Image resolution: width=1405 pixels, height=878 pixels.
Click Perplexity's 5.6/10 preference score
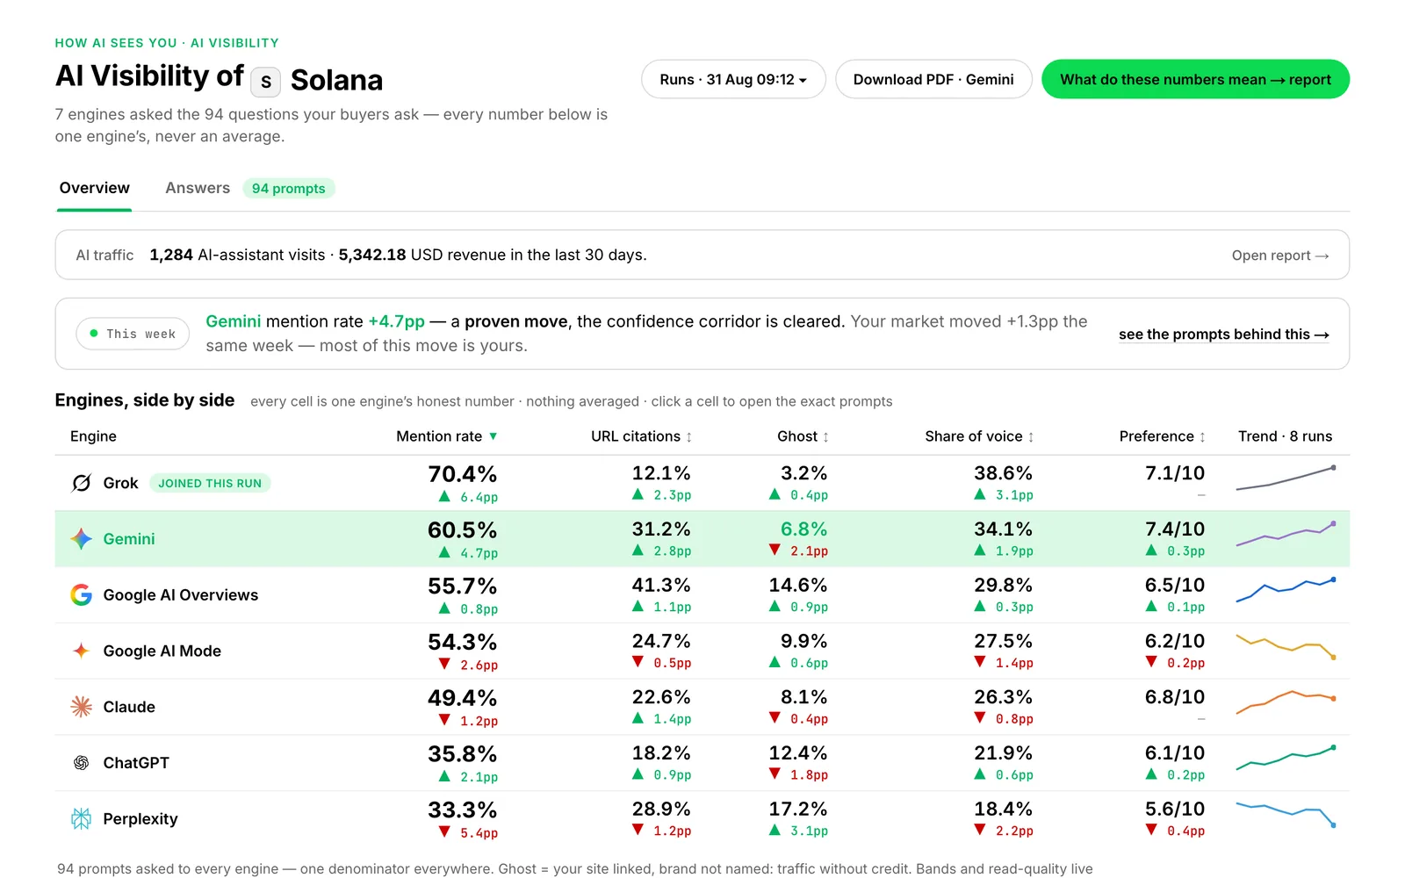pyautogui.click(x=1175, y=810)
